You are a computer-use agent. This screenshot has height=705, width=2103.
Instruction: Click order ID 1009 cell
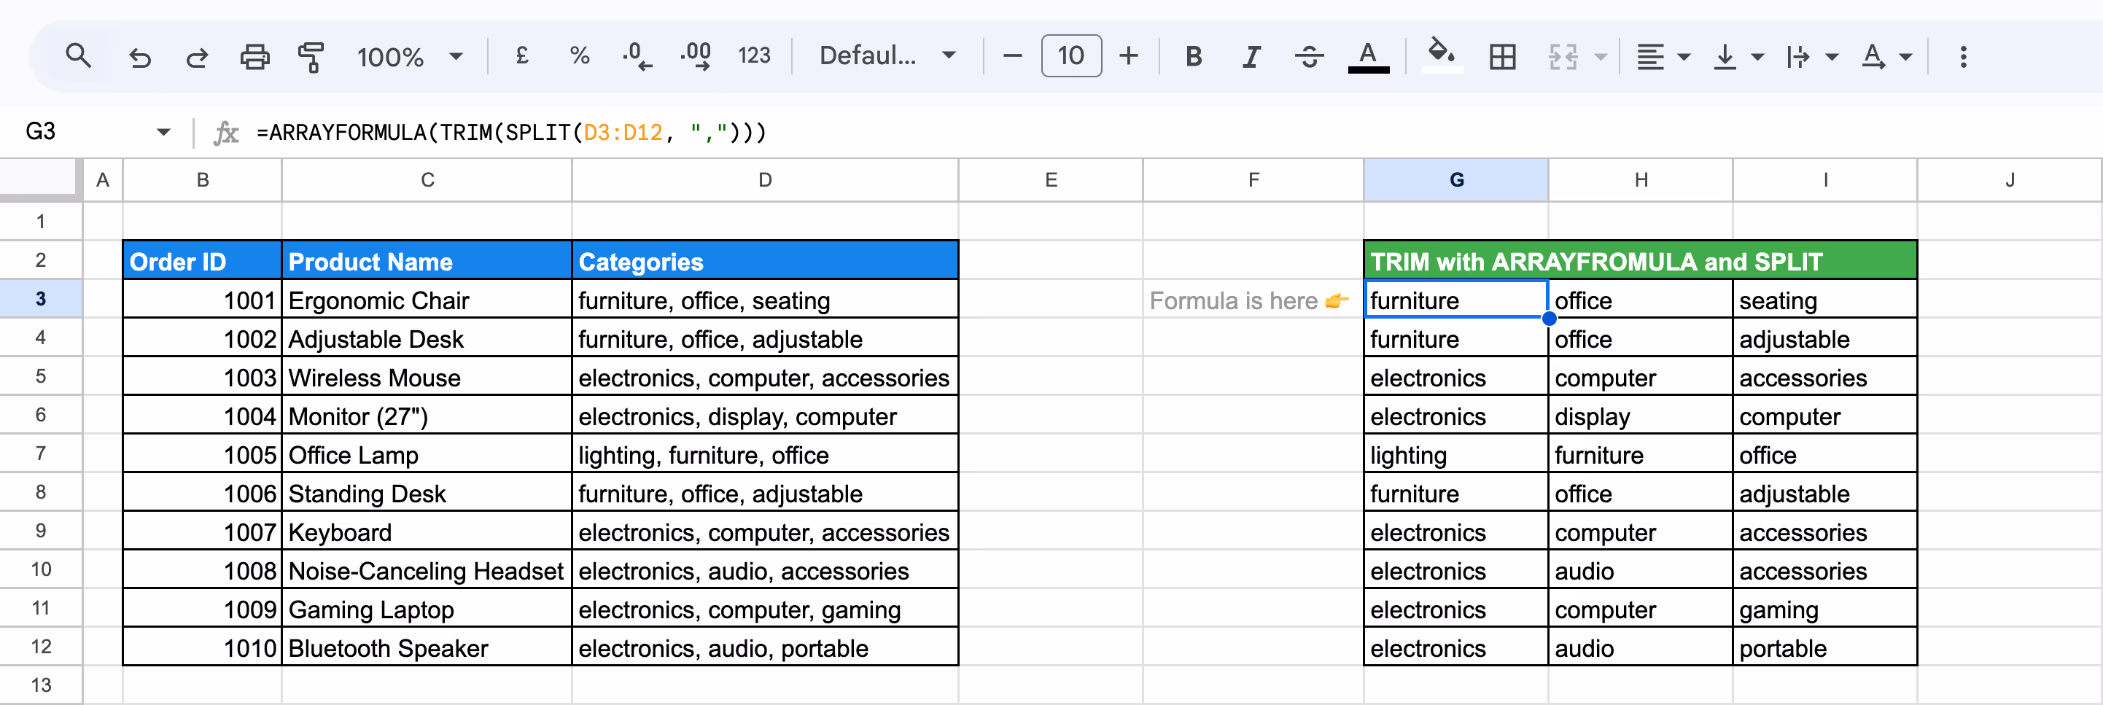coord(203,609)
